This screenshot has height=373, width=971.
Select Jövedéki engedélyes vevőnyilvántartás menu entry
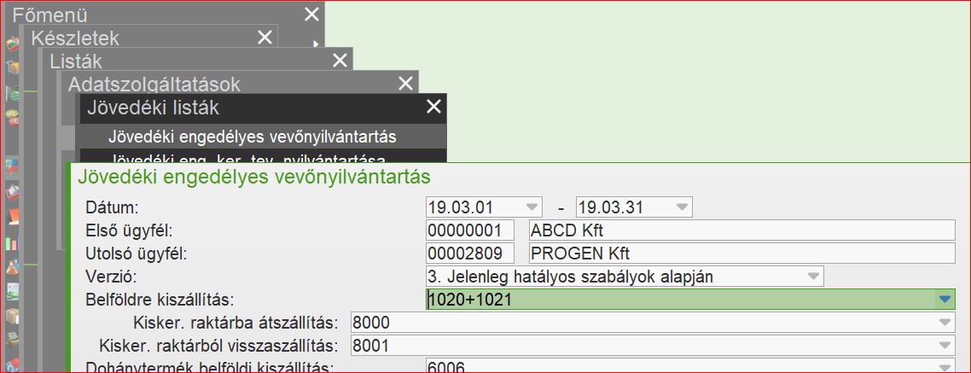[x=263, y=136]
